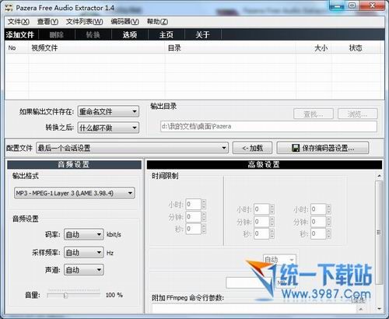This screenshot has width=389, height=319.
Task: Expand the 声道 channels dropdown
Action: (x=84, y=270)
